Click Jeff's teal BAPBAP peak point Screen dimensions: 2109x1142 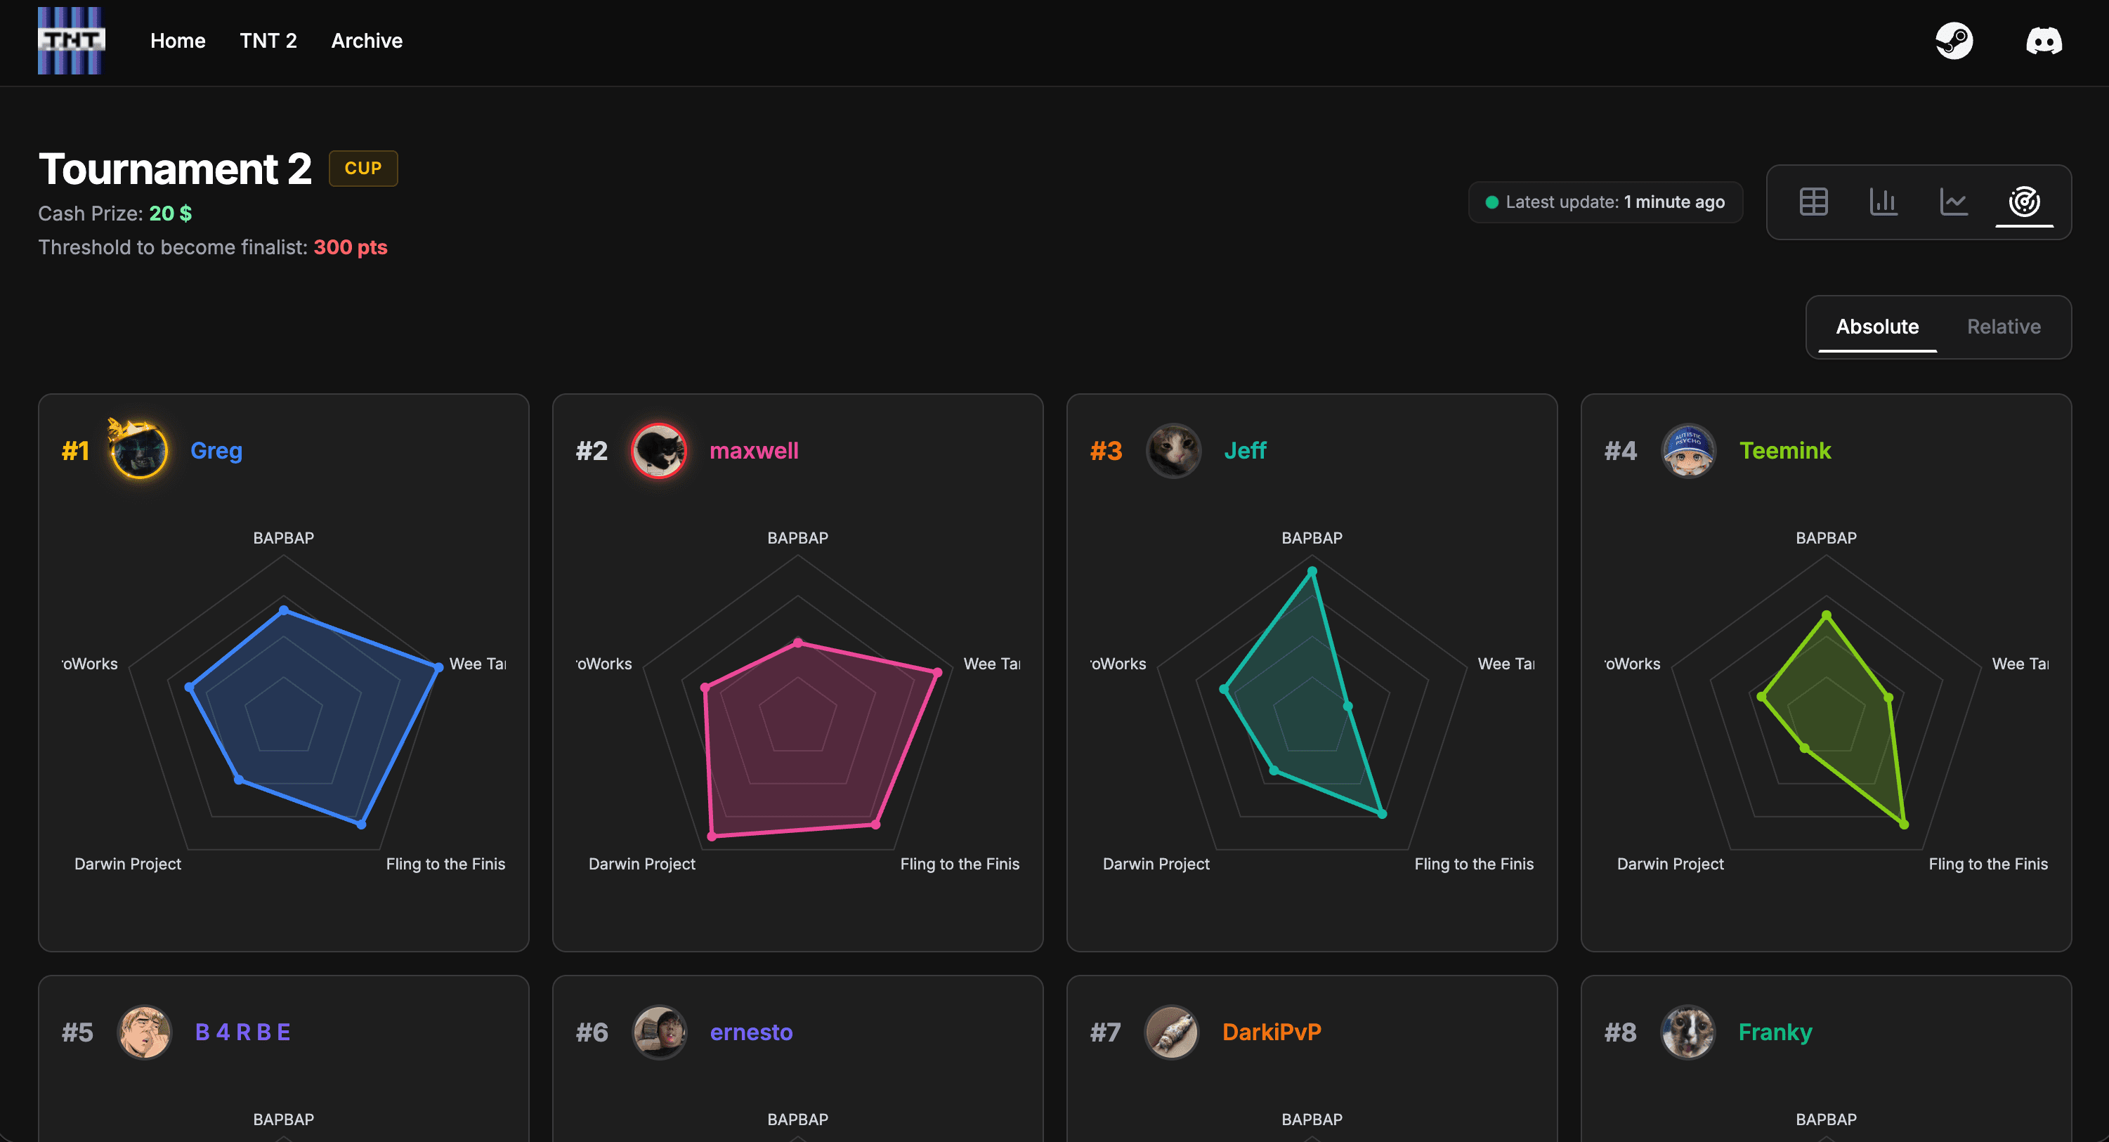point(1312,572)
